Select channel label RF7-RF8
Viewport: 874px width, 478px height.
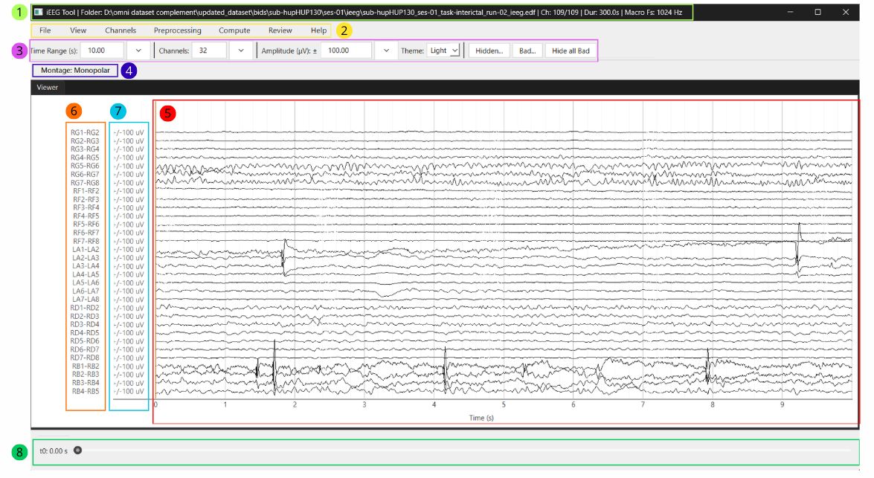pyautogui.click(x=86, y=241)
